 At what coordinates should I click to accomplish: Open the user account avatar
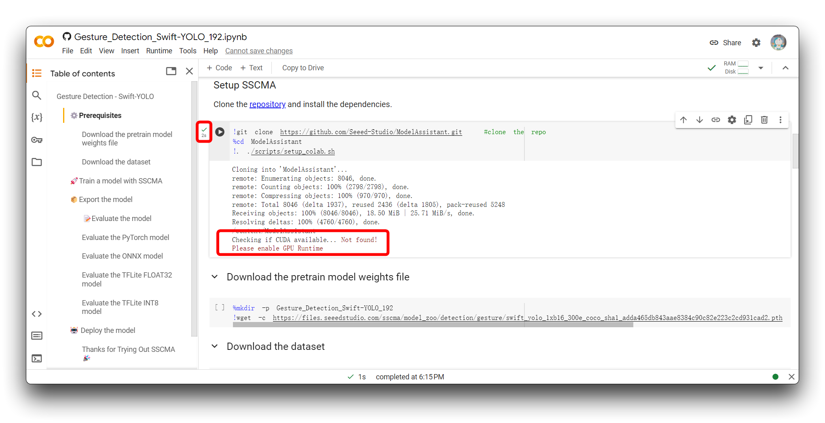click(778, 42)
